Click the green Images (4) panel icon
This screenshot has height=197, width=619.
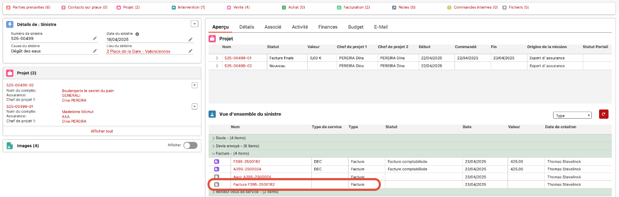(10, 146)
